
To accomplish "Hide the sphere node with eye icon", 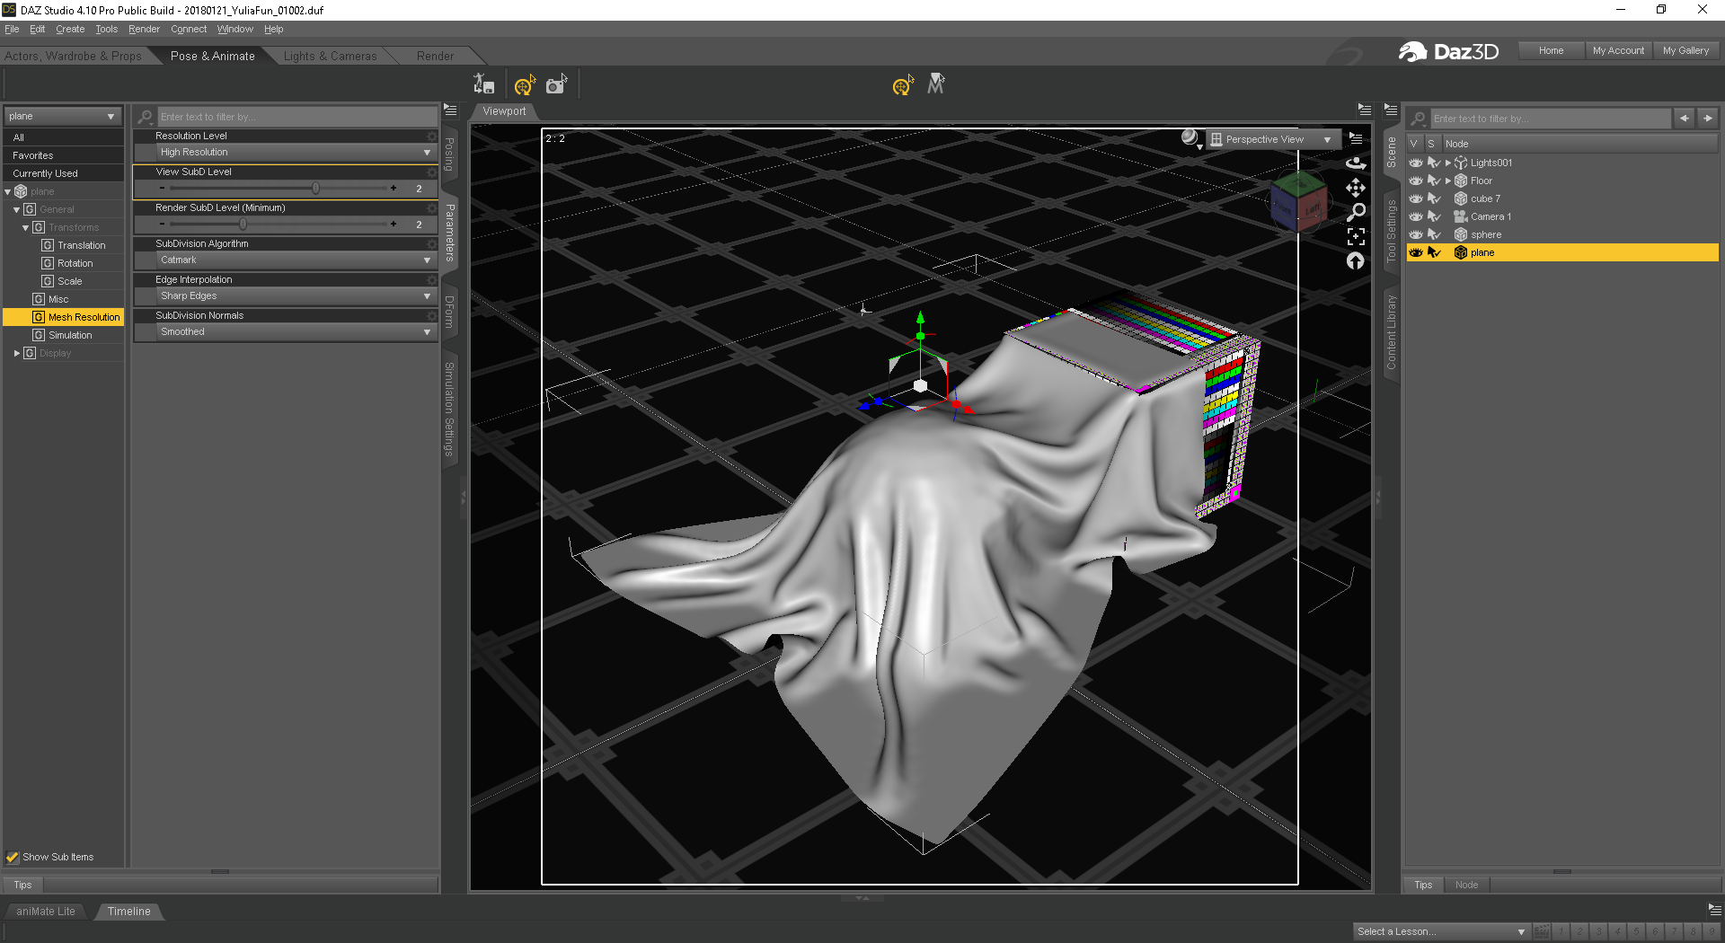I will [x=1416, y=234].
